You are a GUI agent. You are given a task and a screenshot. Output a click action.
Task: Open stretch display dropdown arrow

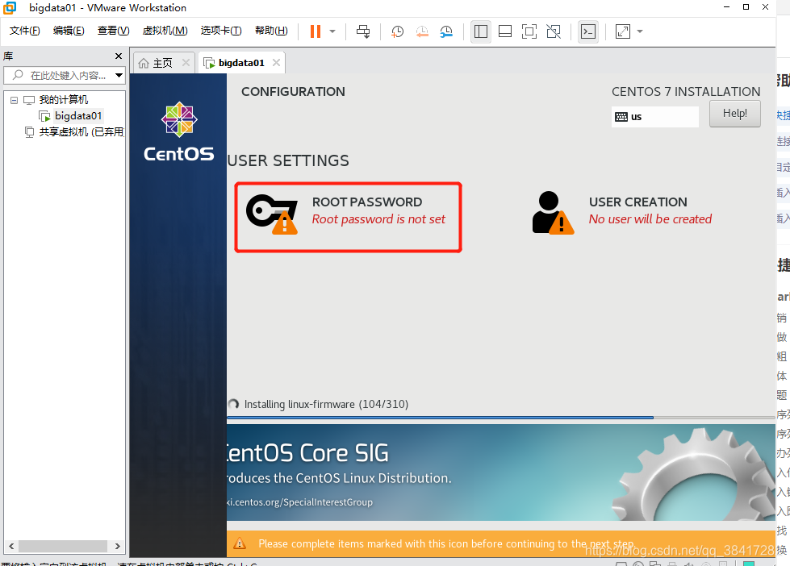[x=640, y=31]
